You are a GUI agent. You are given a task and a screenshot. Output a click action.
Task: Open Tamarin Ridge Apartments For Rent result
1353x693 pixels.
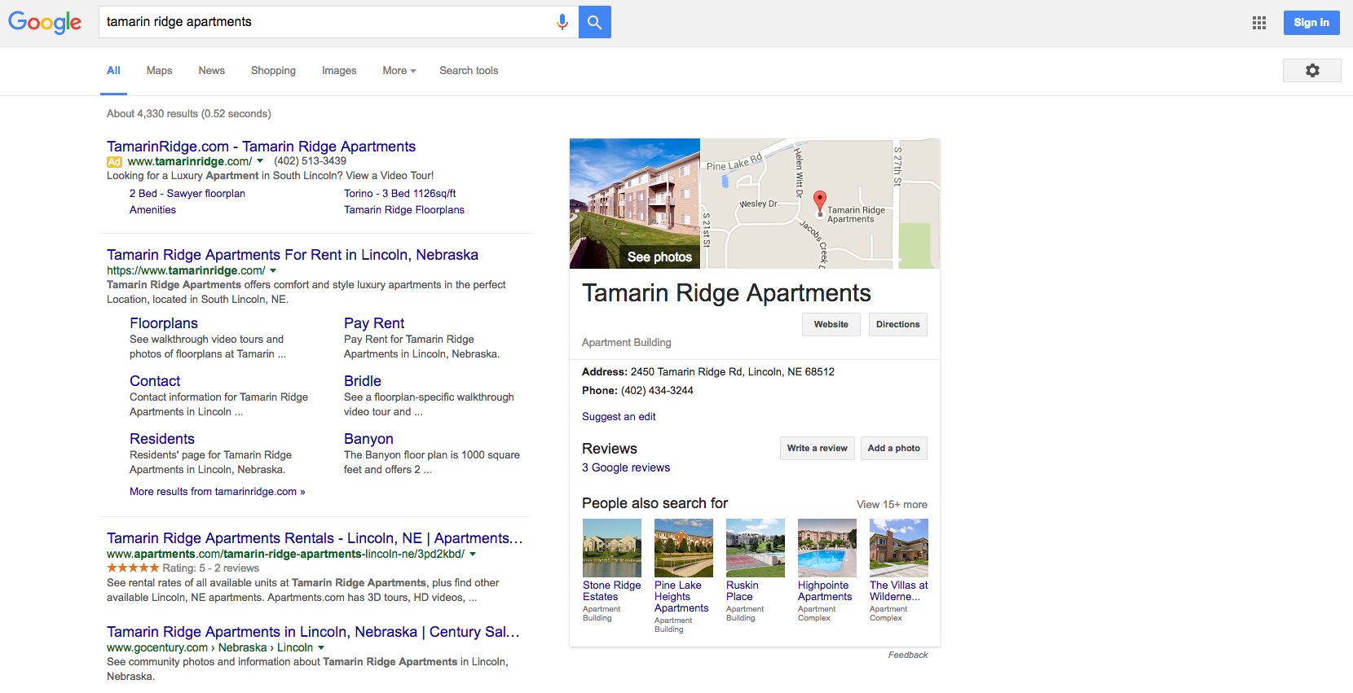pyautogui.click(x=293, y=255)
